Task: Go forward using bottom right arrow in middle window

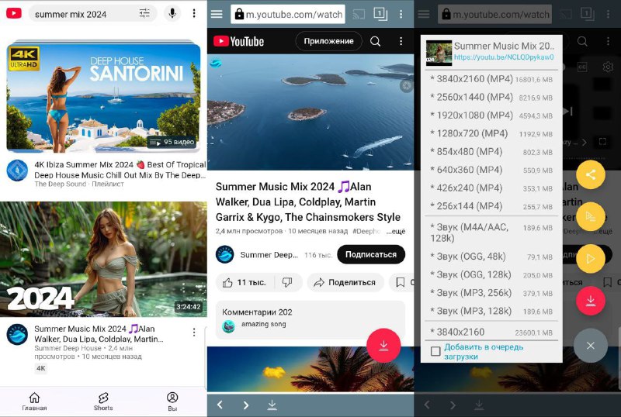Action: click(246, 405)
